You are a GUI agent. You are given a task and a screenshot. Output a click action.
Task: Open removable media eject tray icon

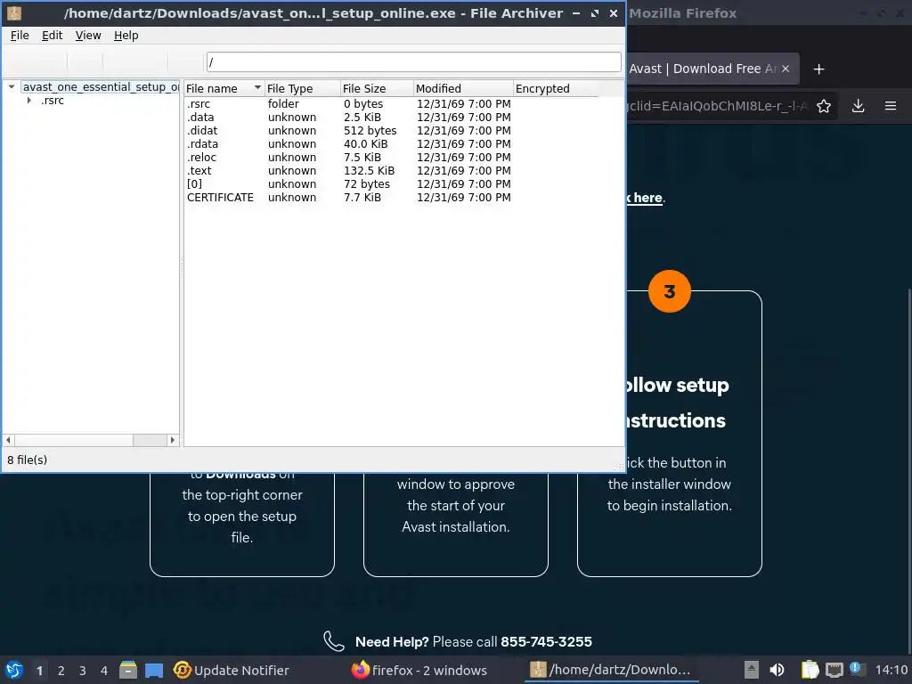click(752, 670)
